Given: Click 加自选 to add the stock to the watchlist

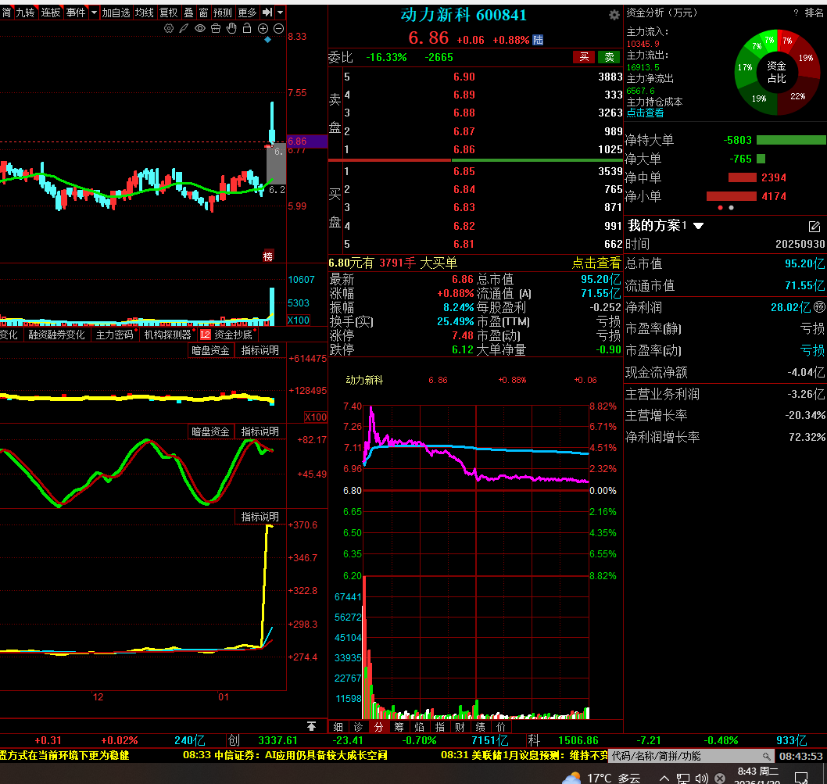Looking at the screenshot, I should 116,13.
